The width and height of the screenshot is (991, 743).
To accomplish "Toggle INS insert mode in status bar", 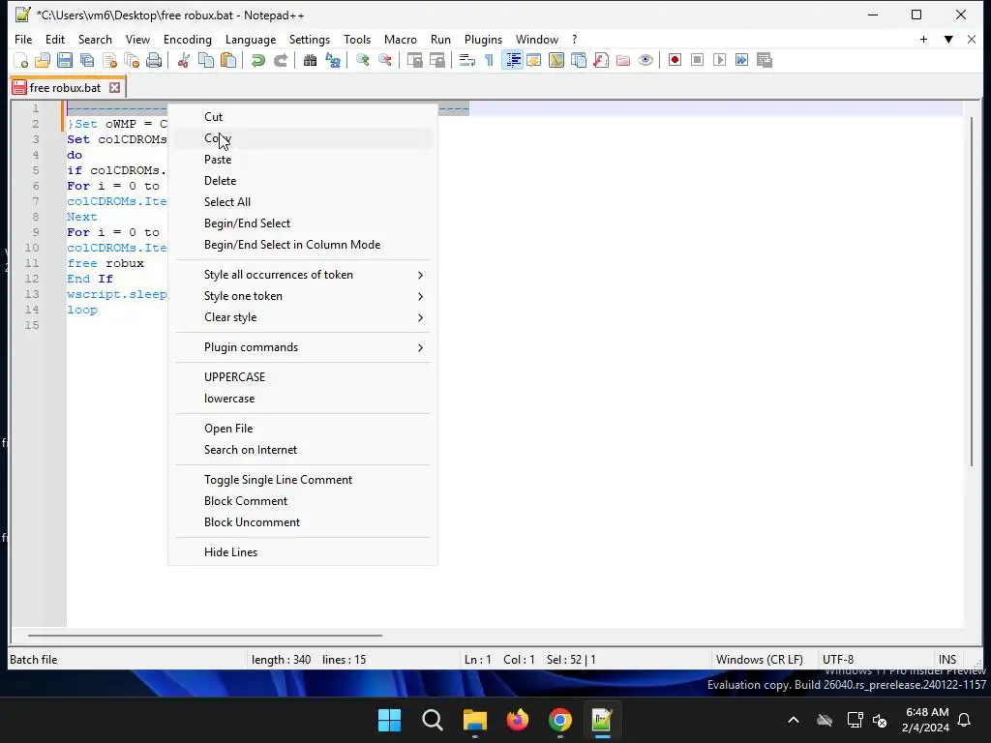I will click(x=946, y=659).
